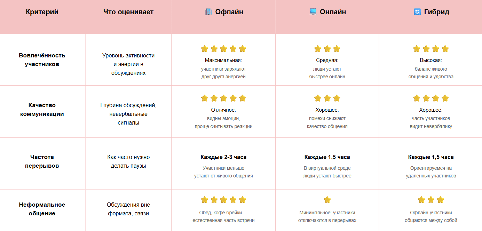
Task: Select the Что оценивает column header
Action: pos(128,12)
